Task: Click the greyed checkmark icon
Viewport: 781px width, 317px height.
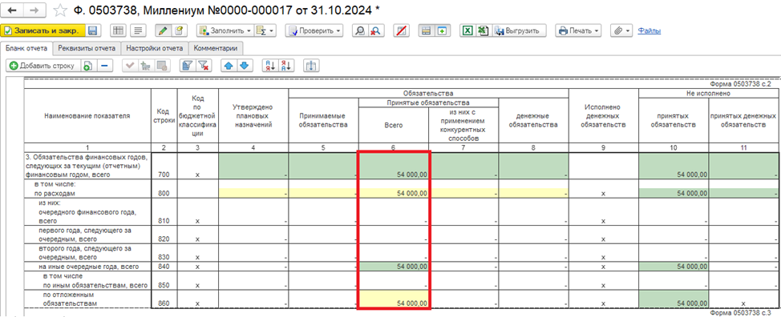Action: tap(131, 66)
